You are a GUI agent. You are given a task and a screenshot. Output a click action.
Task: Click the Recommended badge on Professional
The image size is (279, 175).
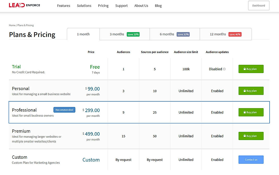pyautogui.click(x=64, y=110)
